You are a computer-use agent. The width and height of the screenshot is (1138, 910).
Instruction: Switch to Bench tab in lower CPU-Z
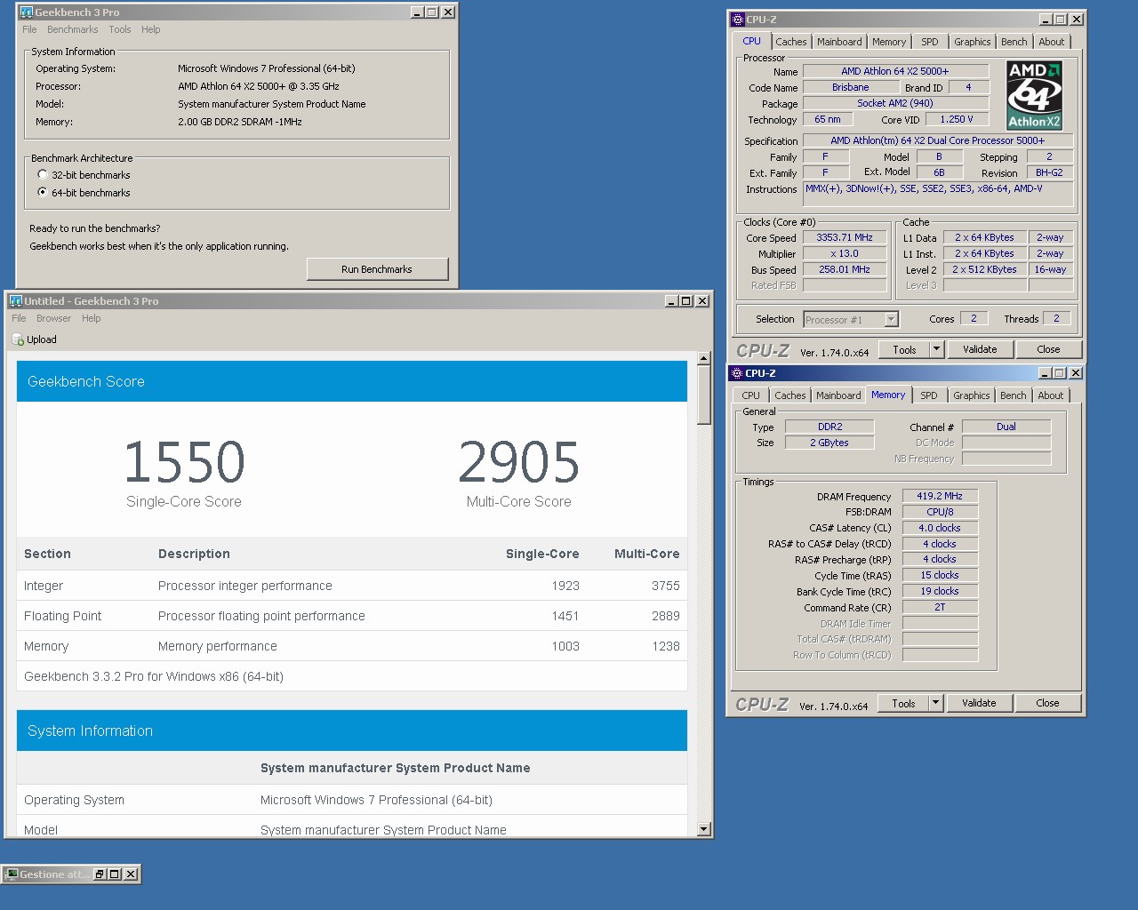click(x=1014, y=395)
